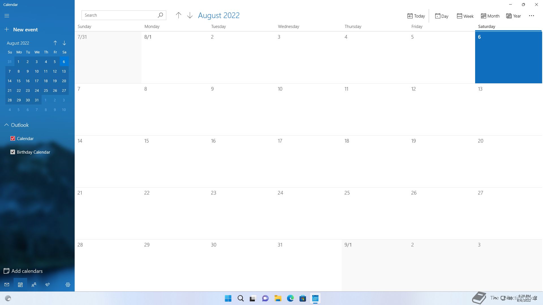
Task: Switch to Month view
Action: pos(490,16)
